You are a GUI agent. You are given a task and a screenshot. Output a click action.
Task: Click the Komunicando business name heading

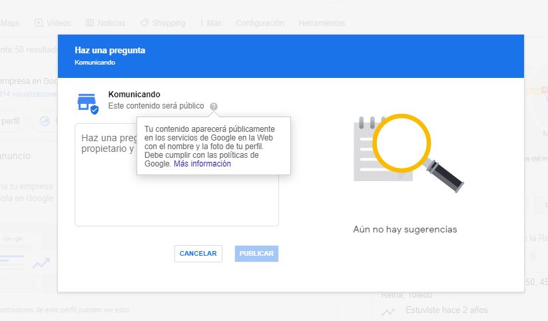pyautogui.click(x=135, y=95)
